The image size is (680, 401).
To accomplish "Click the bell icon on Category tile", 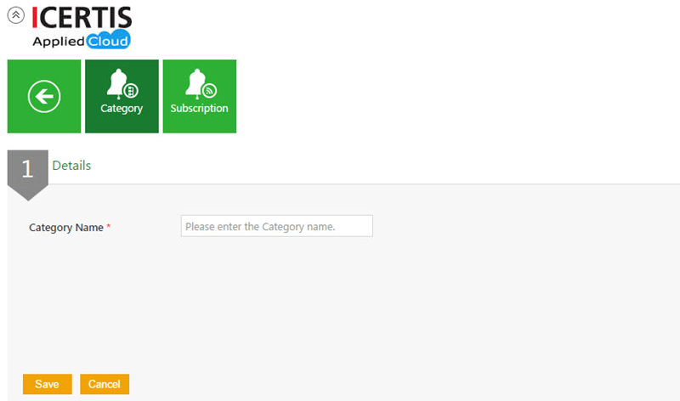I will tap(117, 83).
